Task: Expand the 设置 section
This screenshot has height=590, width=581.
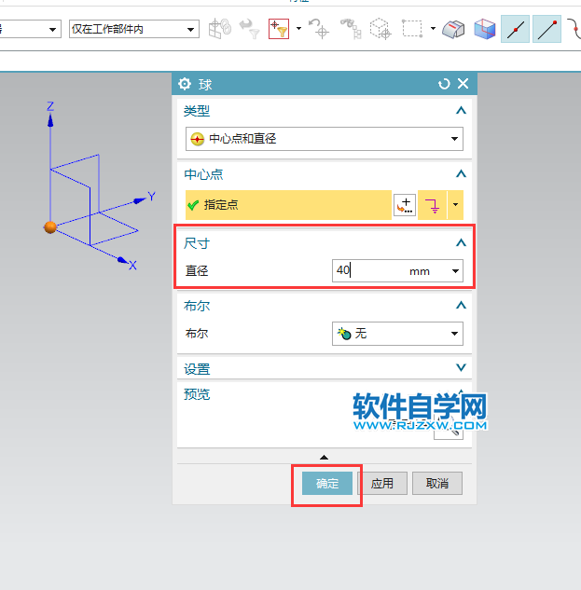Action: [461, 367]
